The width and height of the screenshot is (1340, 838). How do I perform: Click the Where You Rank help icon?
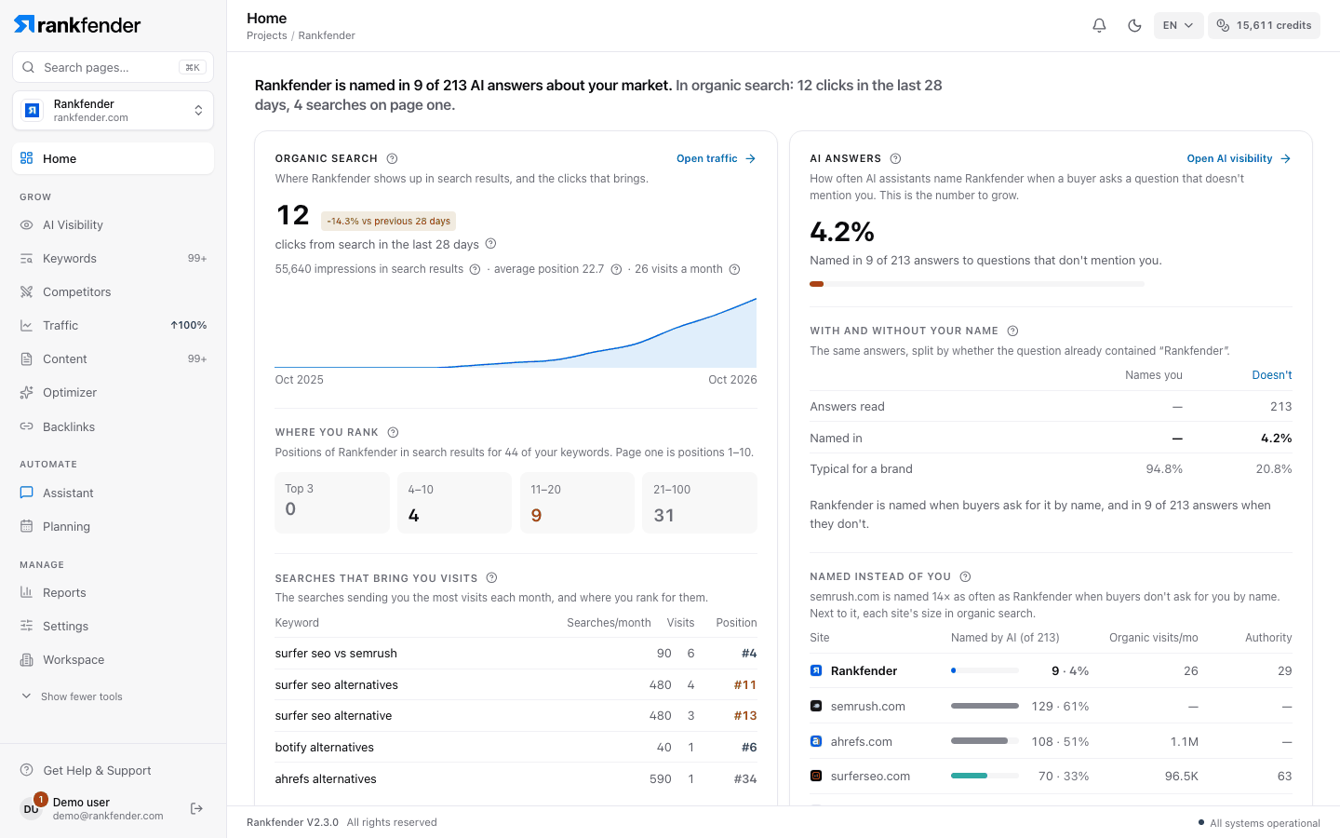click(x=393, y=432)
